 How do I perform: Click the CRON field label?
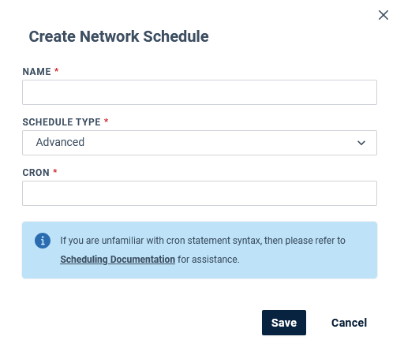click(x=36, y=173)
